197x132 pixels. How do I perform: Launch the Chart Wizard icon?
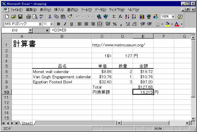pyautogui.click(x=142, y=17)
